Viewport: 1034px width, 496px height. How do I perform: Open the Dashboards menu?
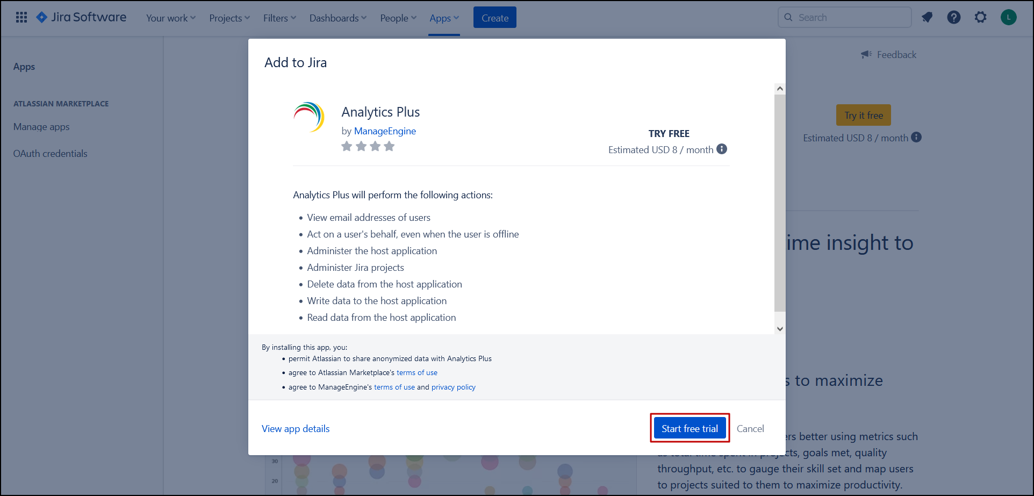[x=338, y=18]
